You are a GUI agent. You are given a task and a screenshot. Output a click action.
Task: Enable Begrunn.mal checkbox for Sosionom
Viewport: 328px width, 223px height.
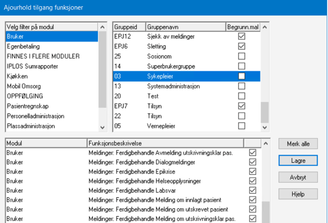click(x=241, y=55)
